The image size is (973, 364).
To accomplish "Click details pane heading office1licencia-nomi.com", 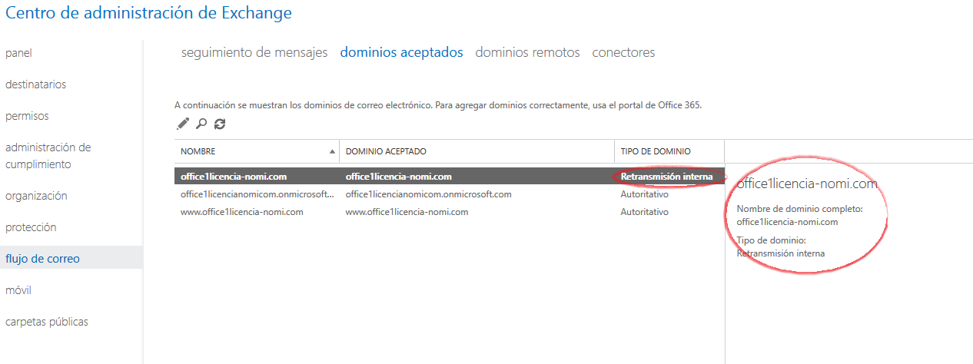I will (807, 184).
